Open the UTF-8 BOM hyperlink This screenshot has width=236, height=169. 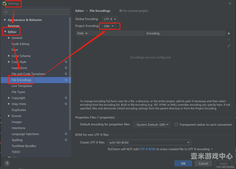point(147,149)
